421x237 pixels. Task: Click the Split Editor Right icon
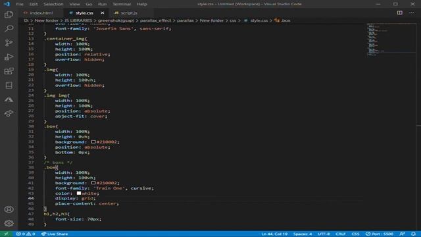(x=399, y=13)
